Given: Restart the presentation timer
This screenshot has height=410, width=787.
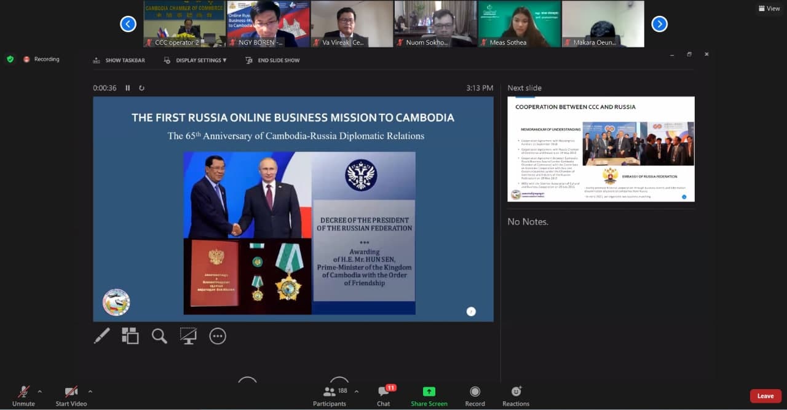Looking at the screenshot, I should click(x=141, y=88).
